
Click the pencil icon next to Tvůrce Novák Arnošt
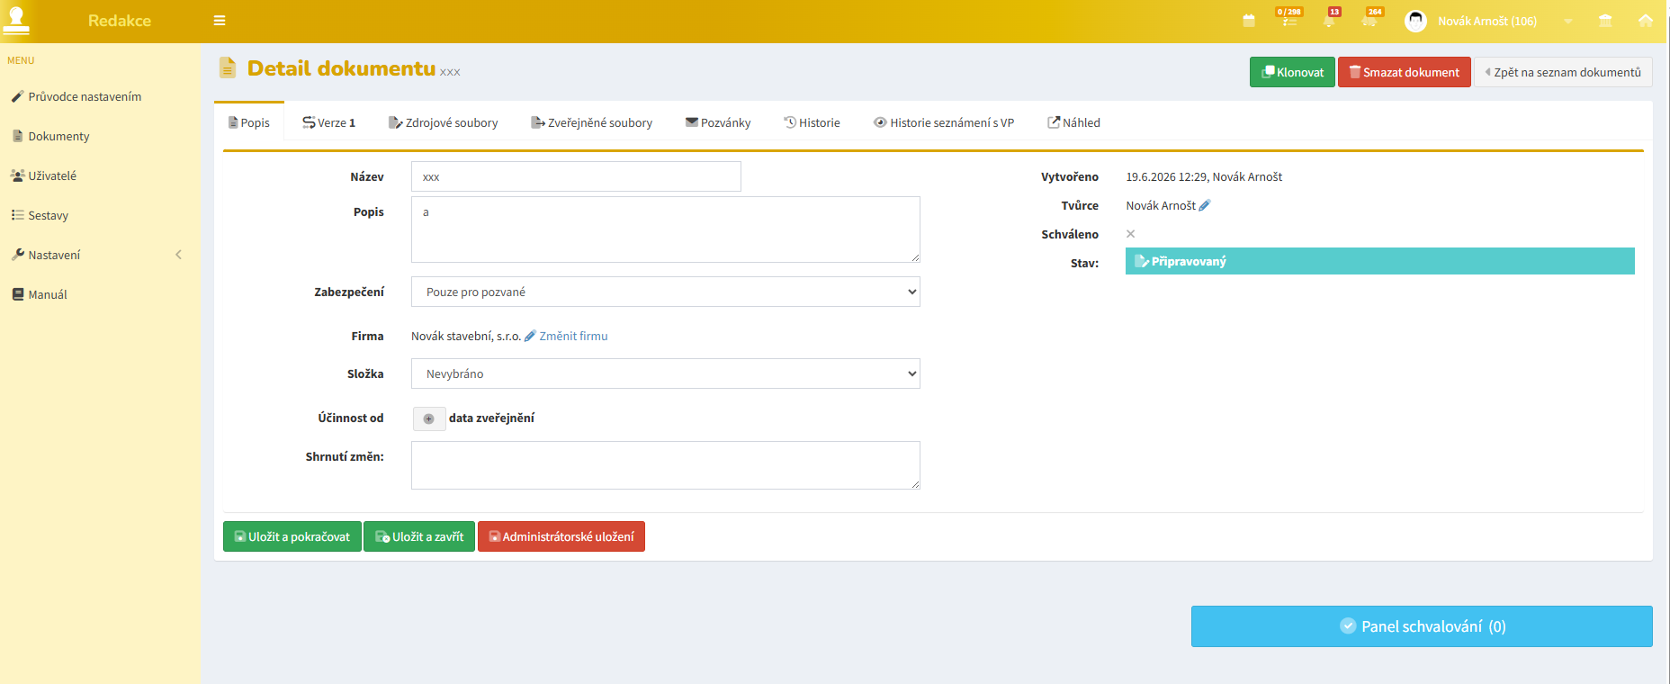(1205, 205)
